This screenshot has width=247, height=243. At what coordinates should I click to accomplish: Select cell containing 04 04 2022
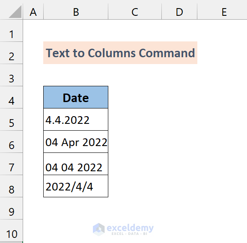76,164
